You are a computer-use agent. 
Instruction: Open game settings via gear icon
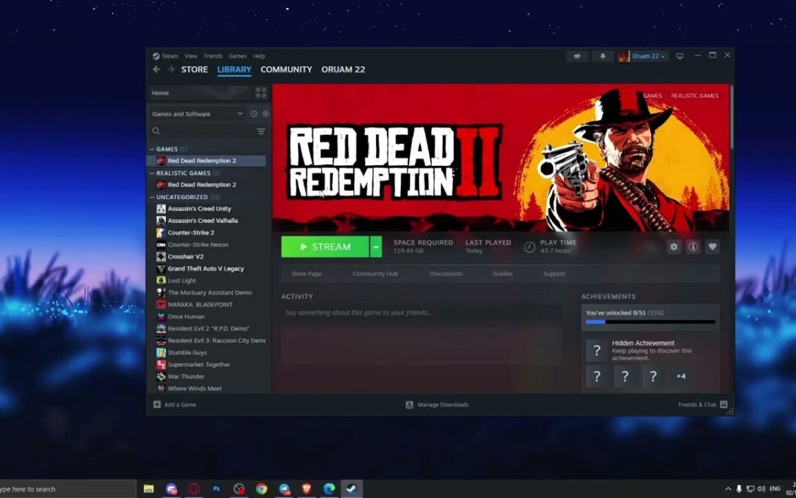(674, 246)
